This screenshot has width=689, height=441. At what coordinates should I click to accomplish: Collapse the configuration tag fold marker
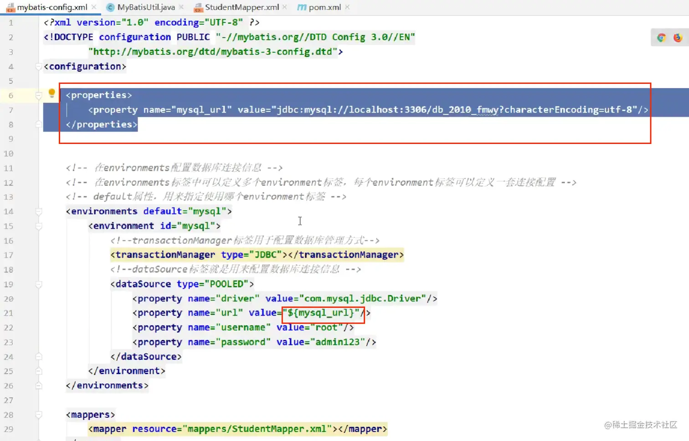pyautogui.click(x=39, y=67)
